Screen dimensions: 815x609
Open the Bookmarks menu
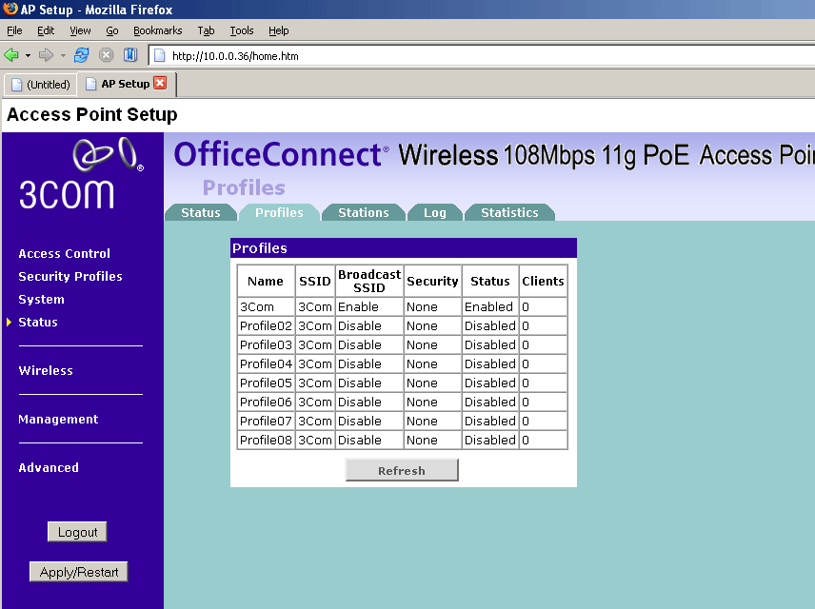point(157,30)
